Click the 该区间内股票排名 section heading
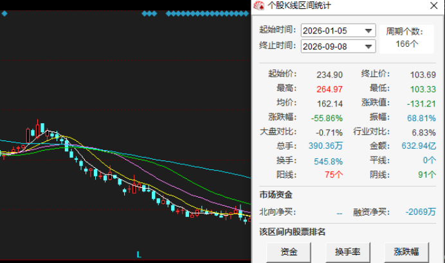The image size is (445, 263). tap(293, 232)
